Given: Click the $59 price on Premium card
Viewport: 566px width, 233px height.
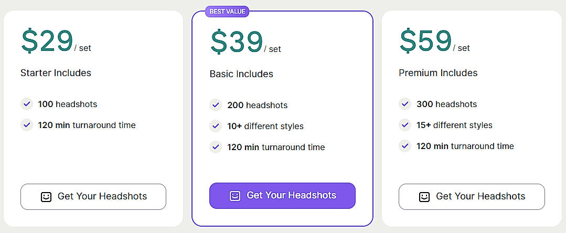Looking at the screenshot, I should (425, 41).
